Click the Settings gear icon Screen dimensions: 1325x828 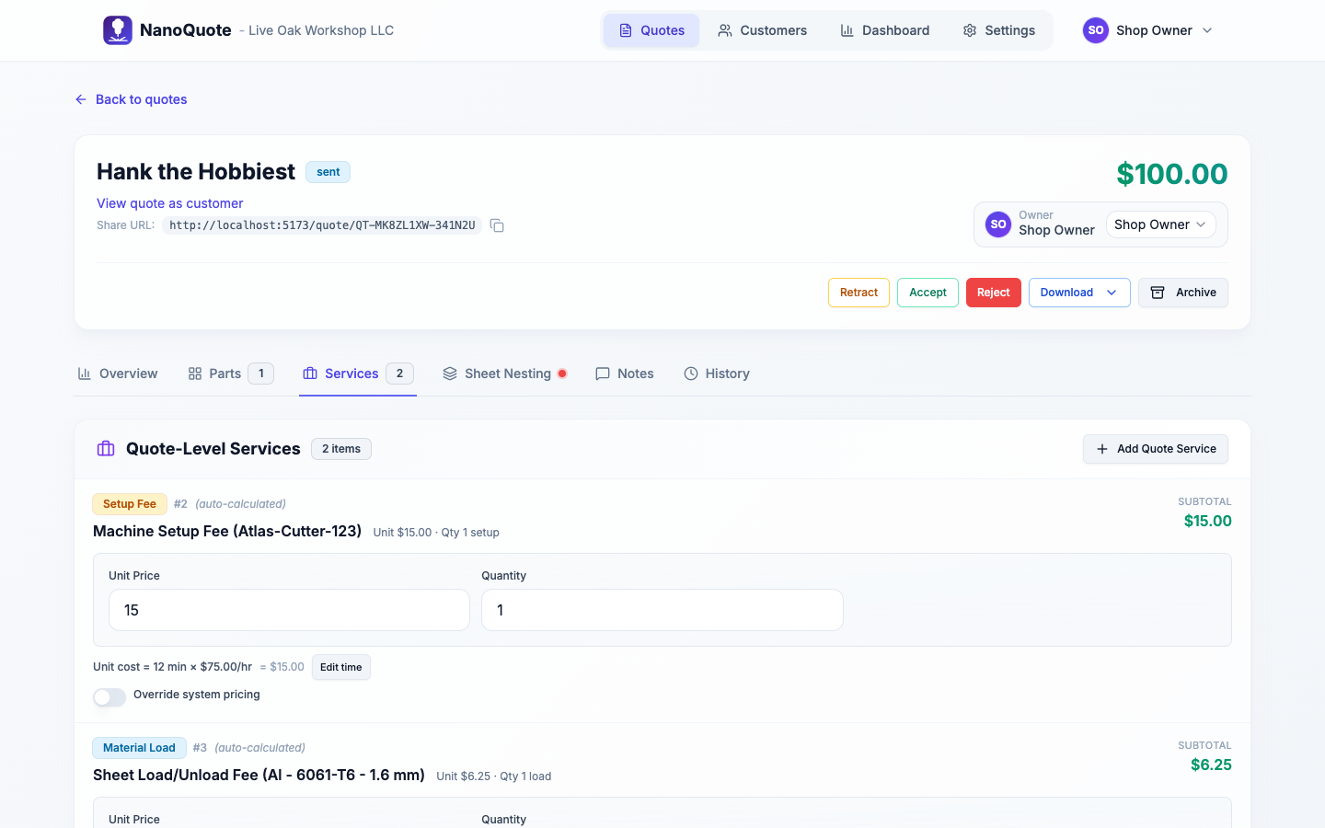969,29
